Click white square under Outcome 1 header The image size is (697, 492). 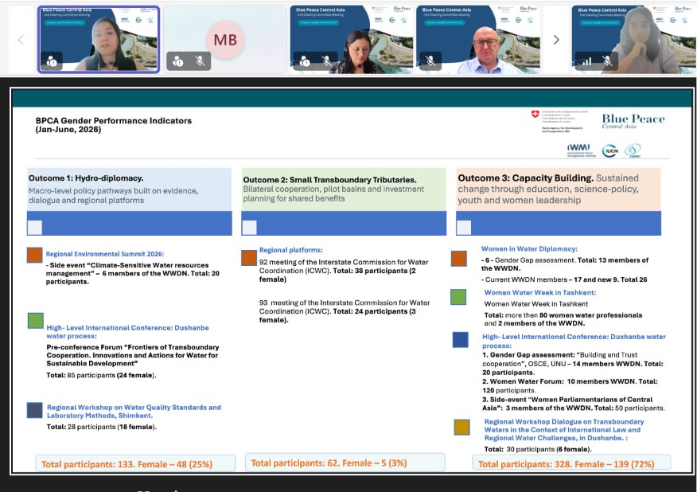pyautogui.click(x=35, y=228)
